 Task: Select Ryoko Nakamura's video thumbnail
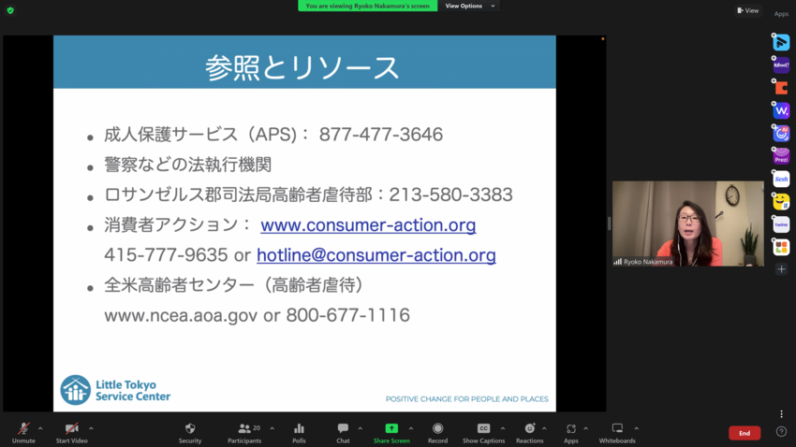pos(687,223)
